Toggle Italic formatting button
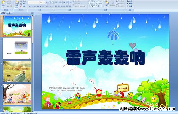The image size is (178, 114). (x=32, y=7)
